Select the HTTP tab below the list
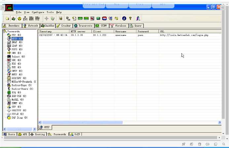This screenshot has height=148, width=229. (x=45, y=127)
